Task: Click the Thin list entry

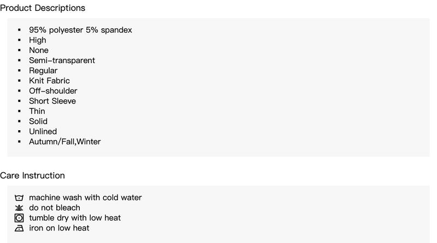Action: (x=37, y=111)
